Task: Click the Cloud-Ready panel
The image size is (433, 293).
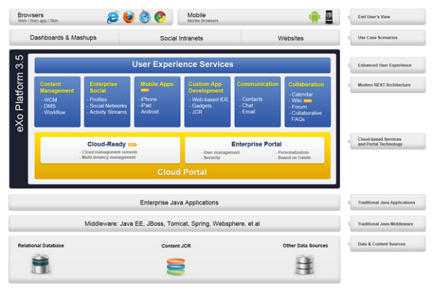Action: 110,150
